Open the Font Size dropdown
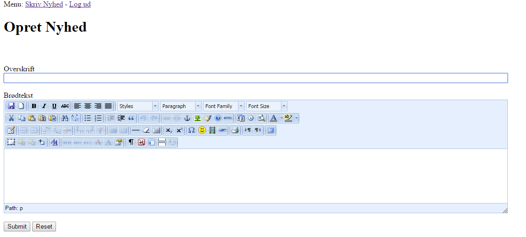This screenshot has width=526, height=237. point(267,106)
